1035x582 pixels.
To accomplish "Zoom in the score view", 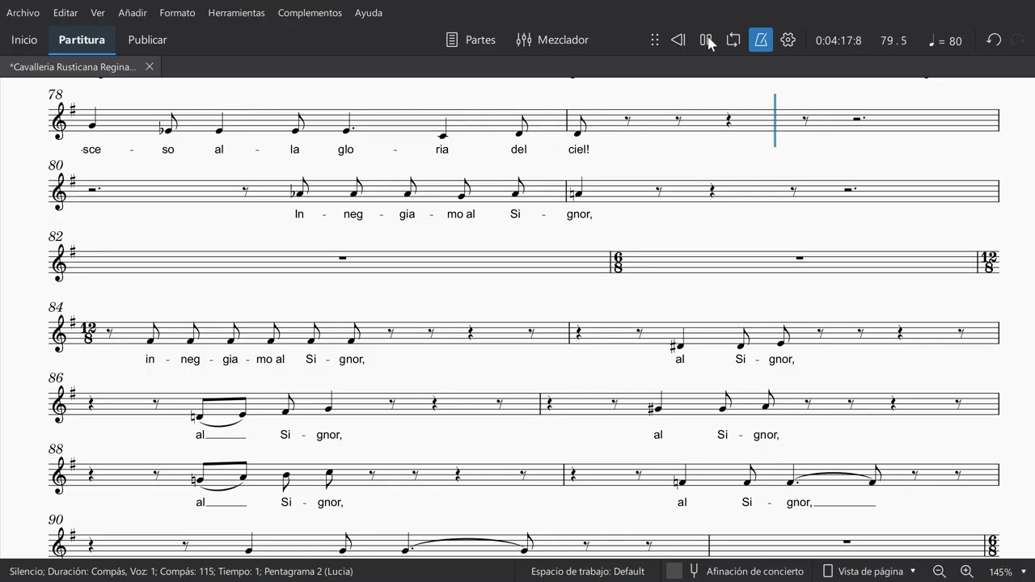I will (966, 571).
